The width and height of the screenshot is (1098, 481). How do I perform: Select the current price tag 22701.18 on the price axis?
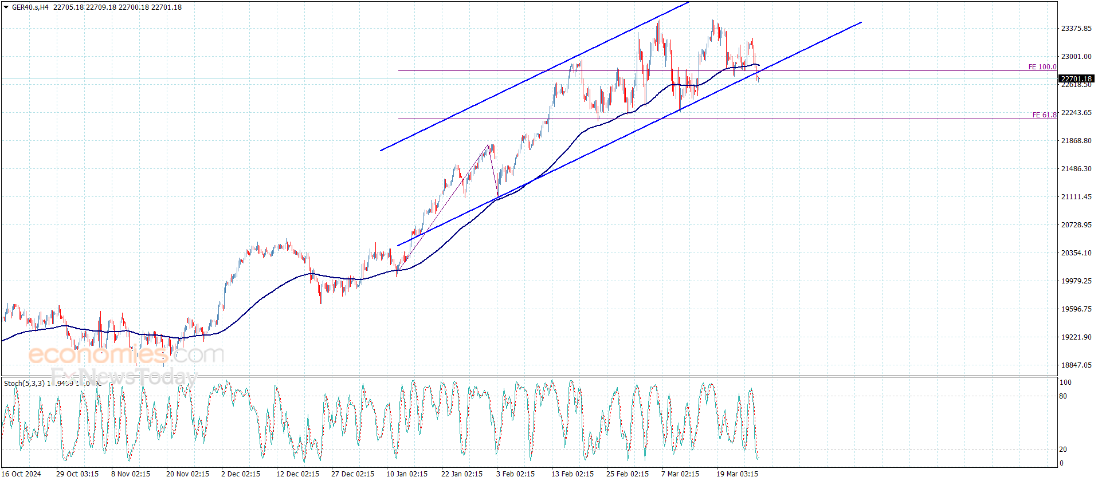pos(1076,79)
